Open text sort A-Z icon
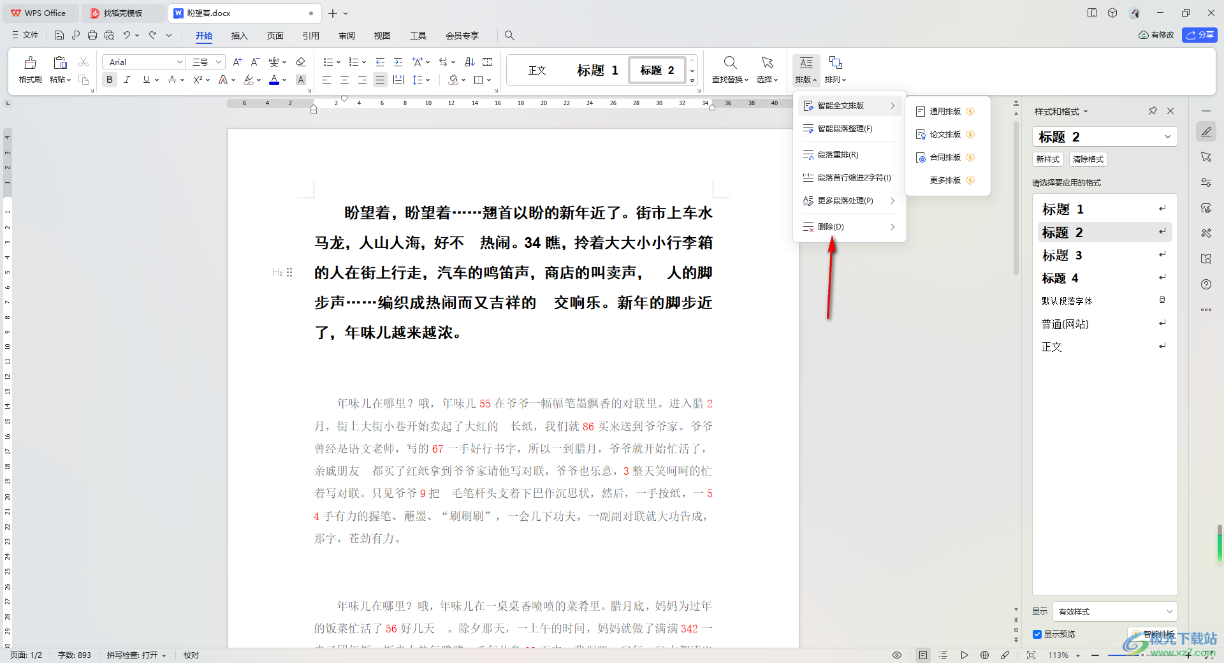This screenshot has height=663, width=1224. pyautogui.click(x=470, y=62)
